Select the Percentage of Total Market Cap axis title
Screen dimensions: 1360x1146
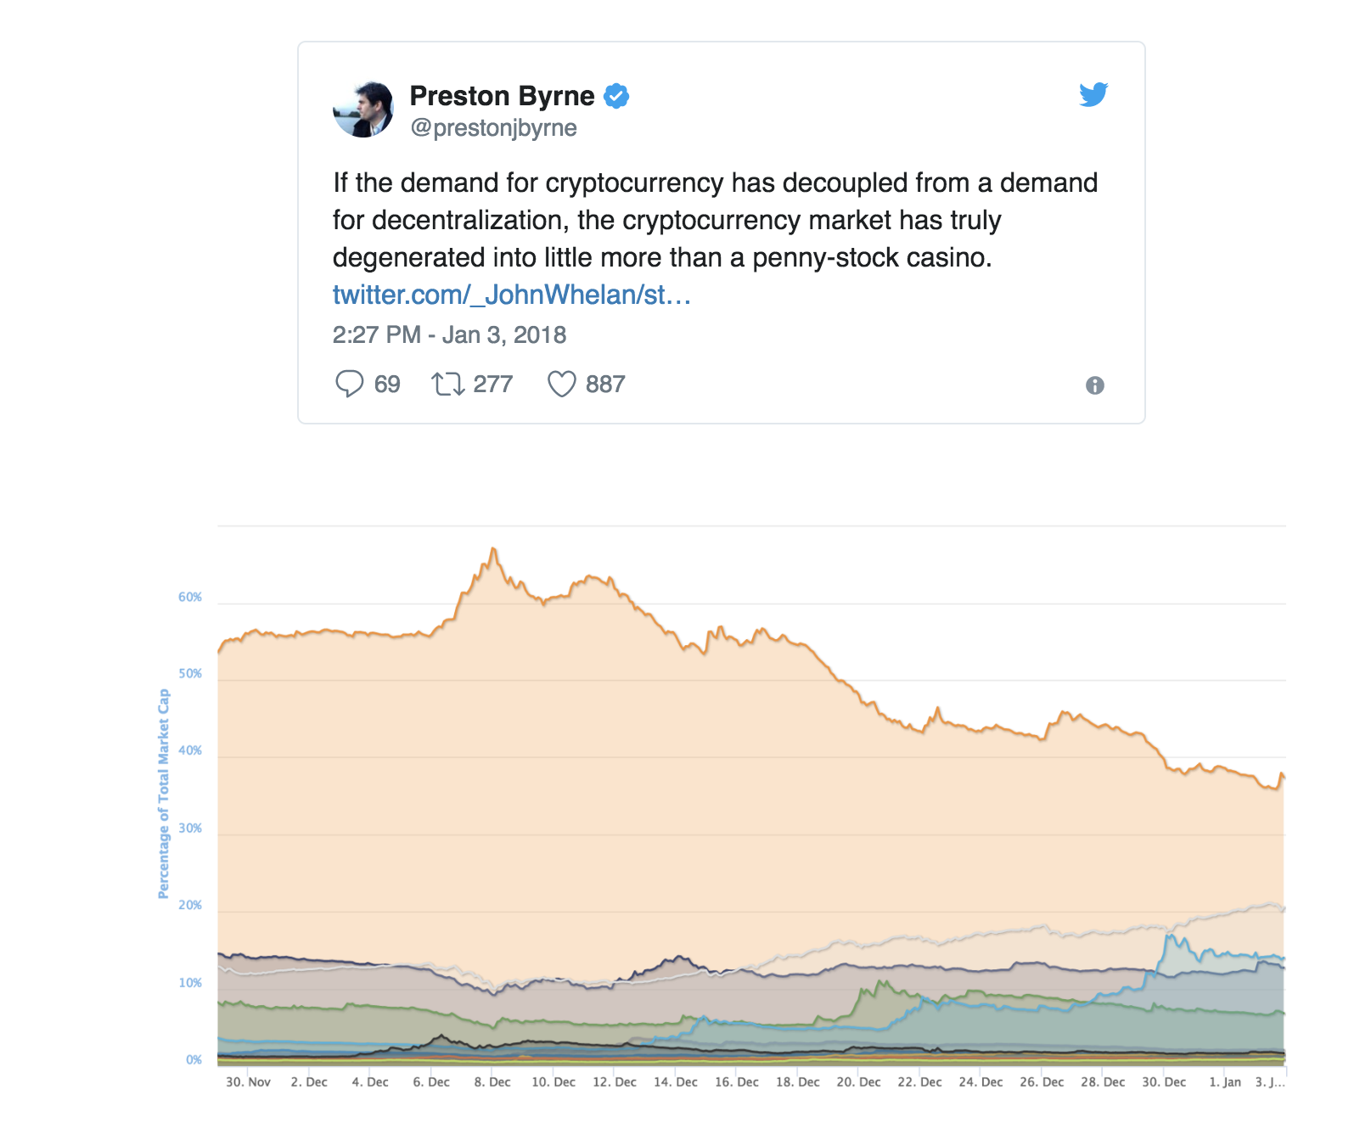[164, 793]
